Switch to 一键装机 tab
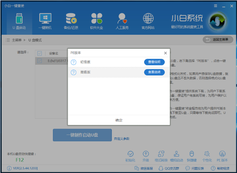This screenshot has width=237, height=173. (45, 21)
